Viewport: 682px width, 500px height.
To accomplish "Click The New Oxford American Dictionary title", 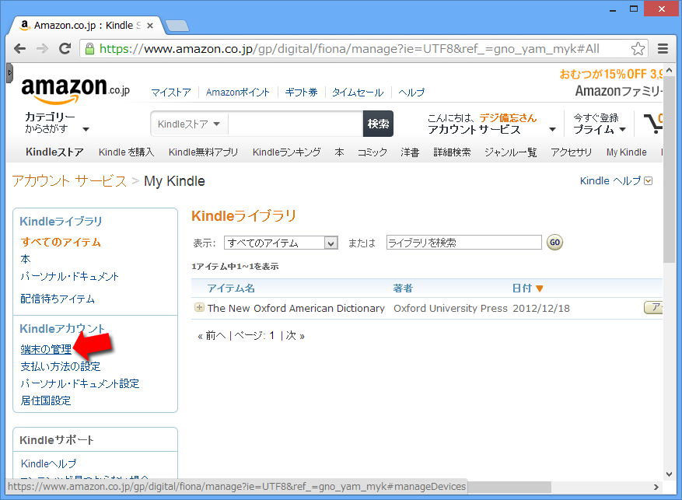I will pyautogui.click(x=296, y=308).
